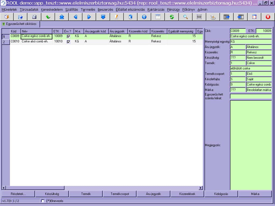Jump to last record blue down arrow

pyautogui.click(x=103, y=17)
